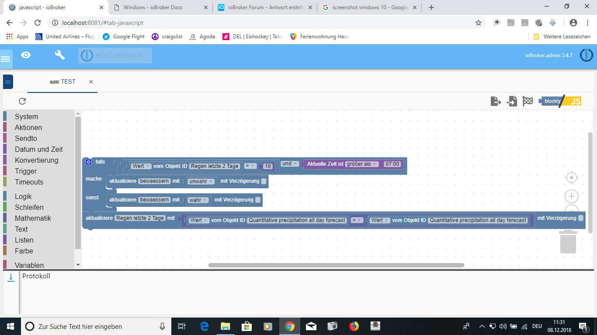597x335 pixels.
Task: Toggle 'mit Verzögerung' checkbox in sonst row
Action: coord(258,200)
